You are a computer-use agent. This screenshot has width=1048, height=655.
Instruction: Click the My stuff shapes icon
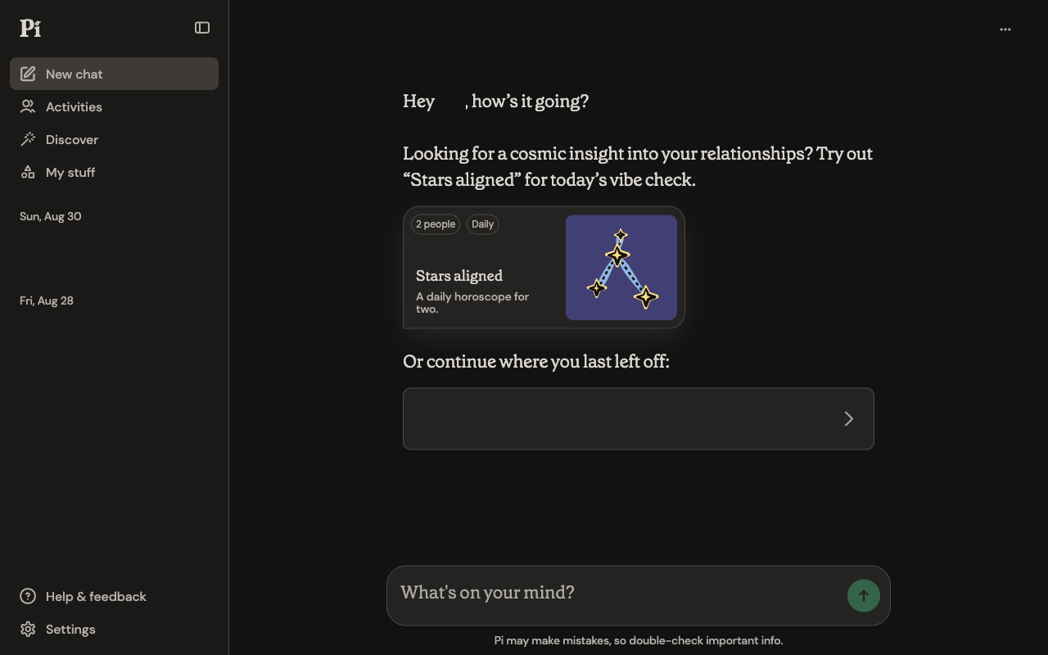coord(28,172)
